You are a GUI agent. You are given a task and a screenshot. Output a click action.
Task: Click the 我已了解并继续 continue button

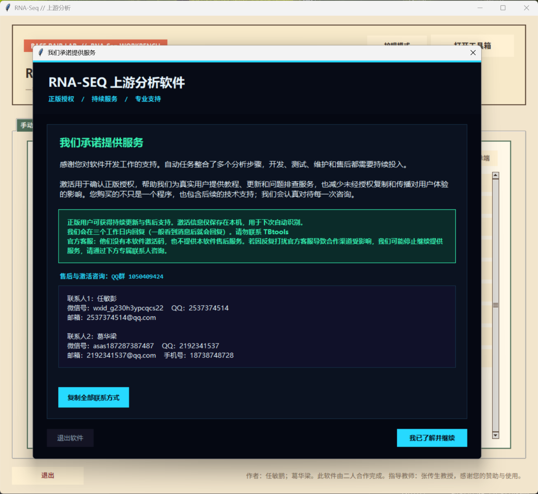coord(432,438)
